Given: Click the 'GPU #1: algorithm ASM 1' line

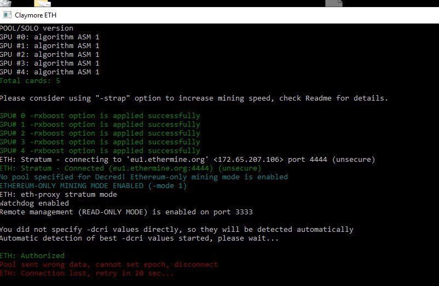Looking at the screenshot, I should click(x=50, y=45).
